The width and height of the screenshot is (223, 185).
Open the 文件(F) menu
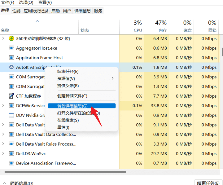pyautogui.click(x=7, y=2)
